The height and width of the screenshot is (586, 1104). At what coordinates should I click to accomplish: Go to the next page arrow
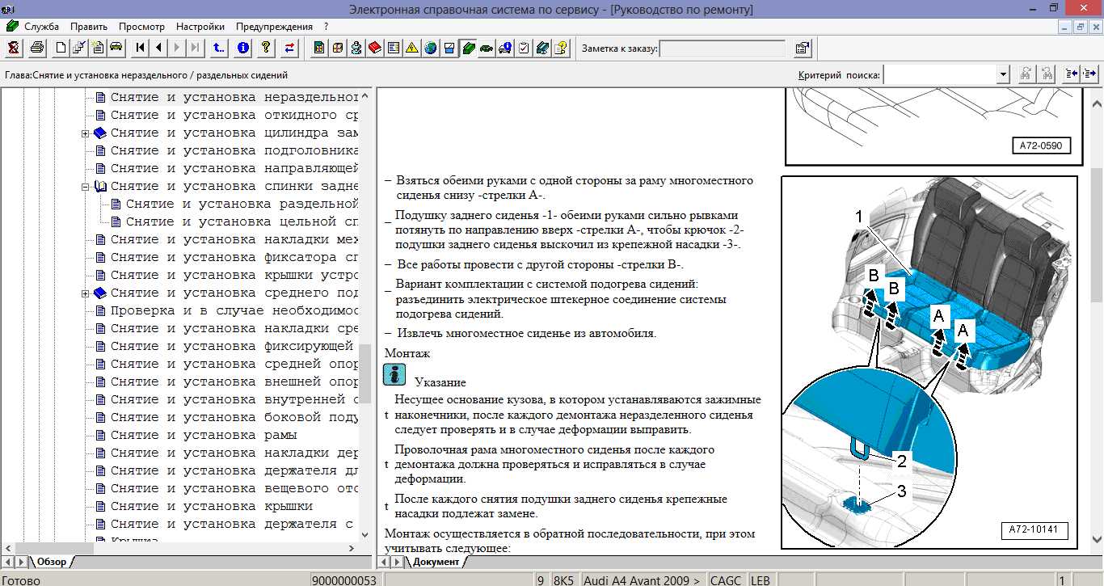(x=177, y=48)
